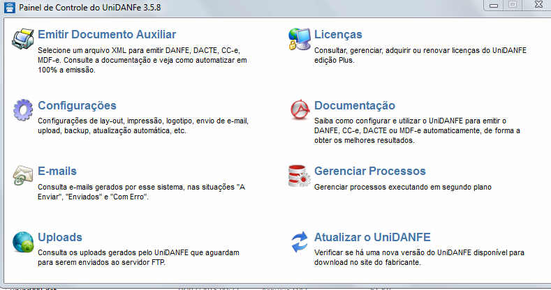
Task: Open the Uploads heading link
Action: coord(60,238)
